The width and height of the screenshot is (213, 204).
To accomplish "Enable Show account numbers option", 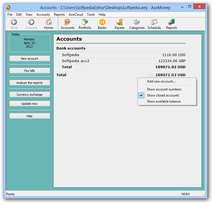I will click(164, 89).
